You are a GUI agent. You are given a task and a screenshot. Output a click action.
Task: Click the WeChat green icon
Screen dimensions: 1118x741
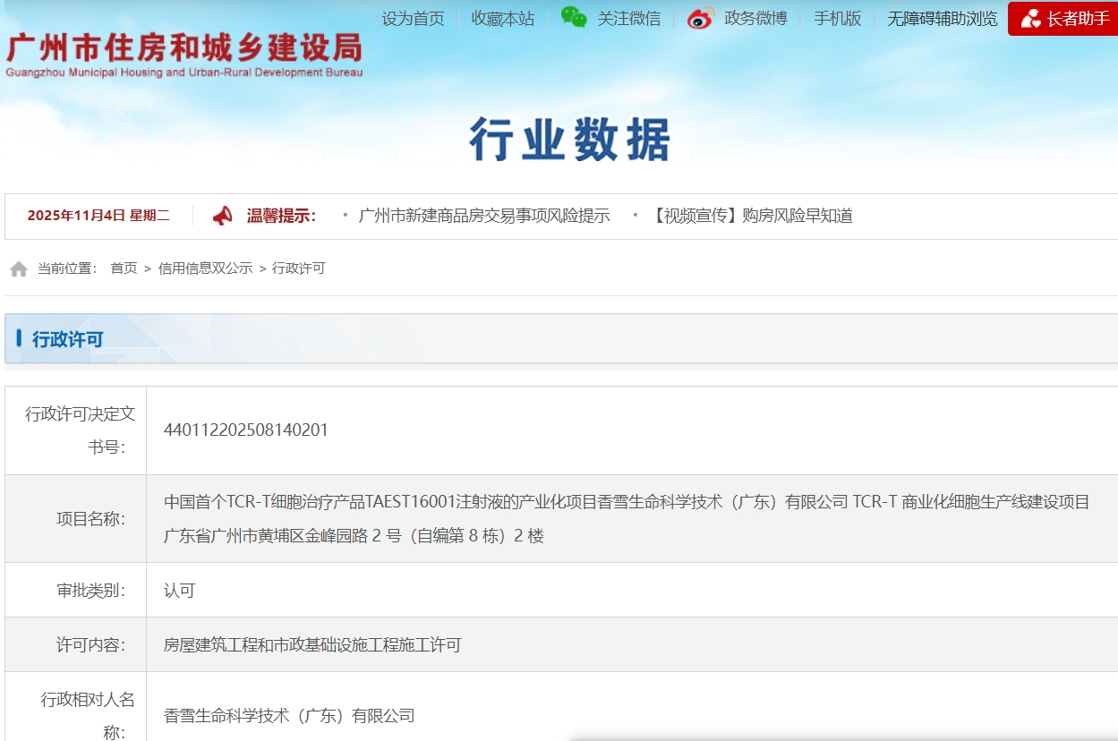pyautogui.click(x=574, y=17)
